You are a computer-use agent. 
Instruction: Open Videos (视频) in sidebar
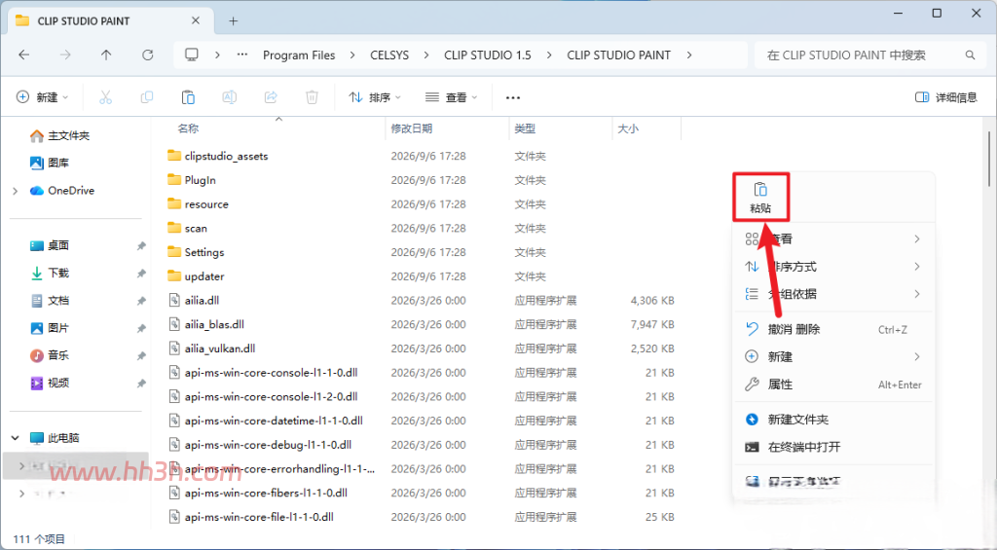point(50,383)
